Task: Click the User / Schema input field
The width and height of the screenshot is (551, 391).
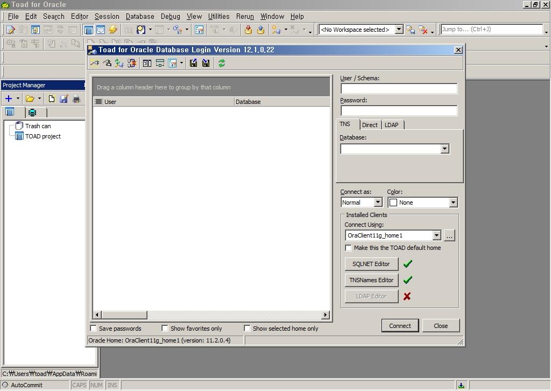Action: [399, 89]
